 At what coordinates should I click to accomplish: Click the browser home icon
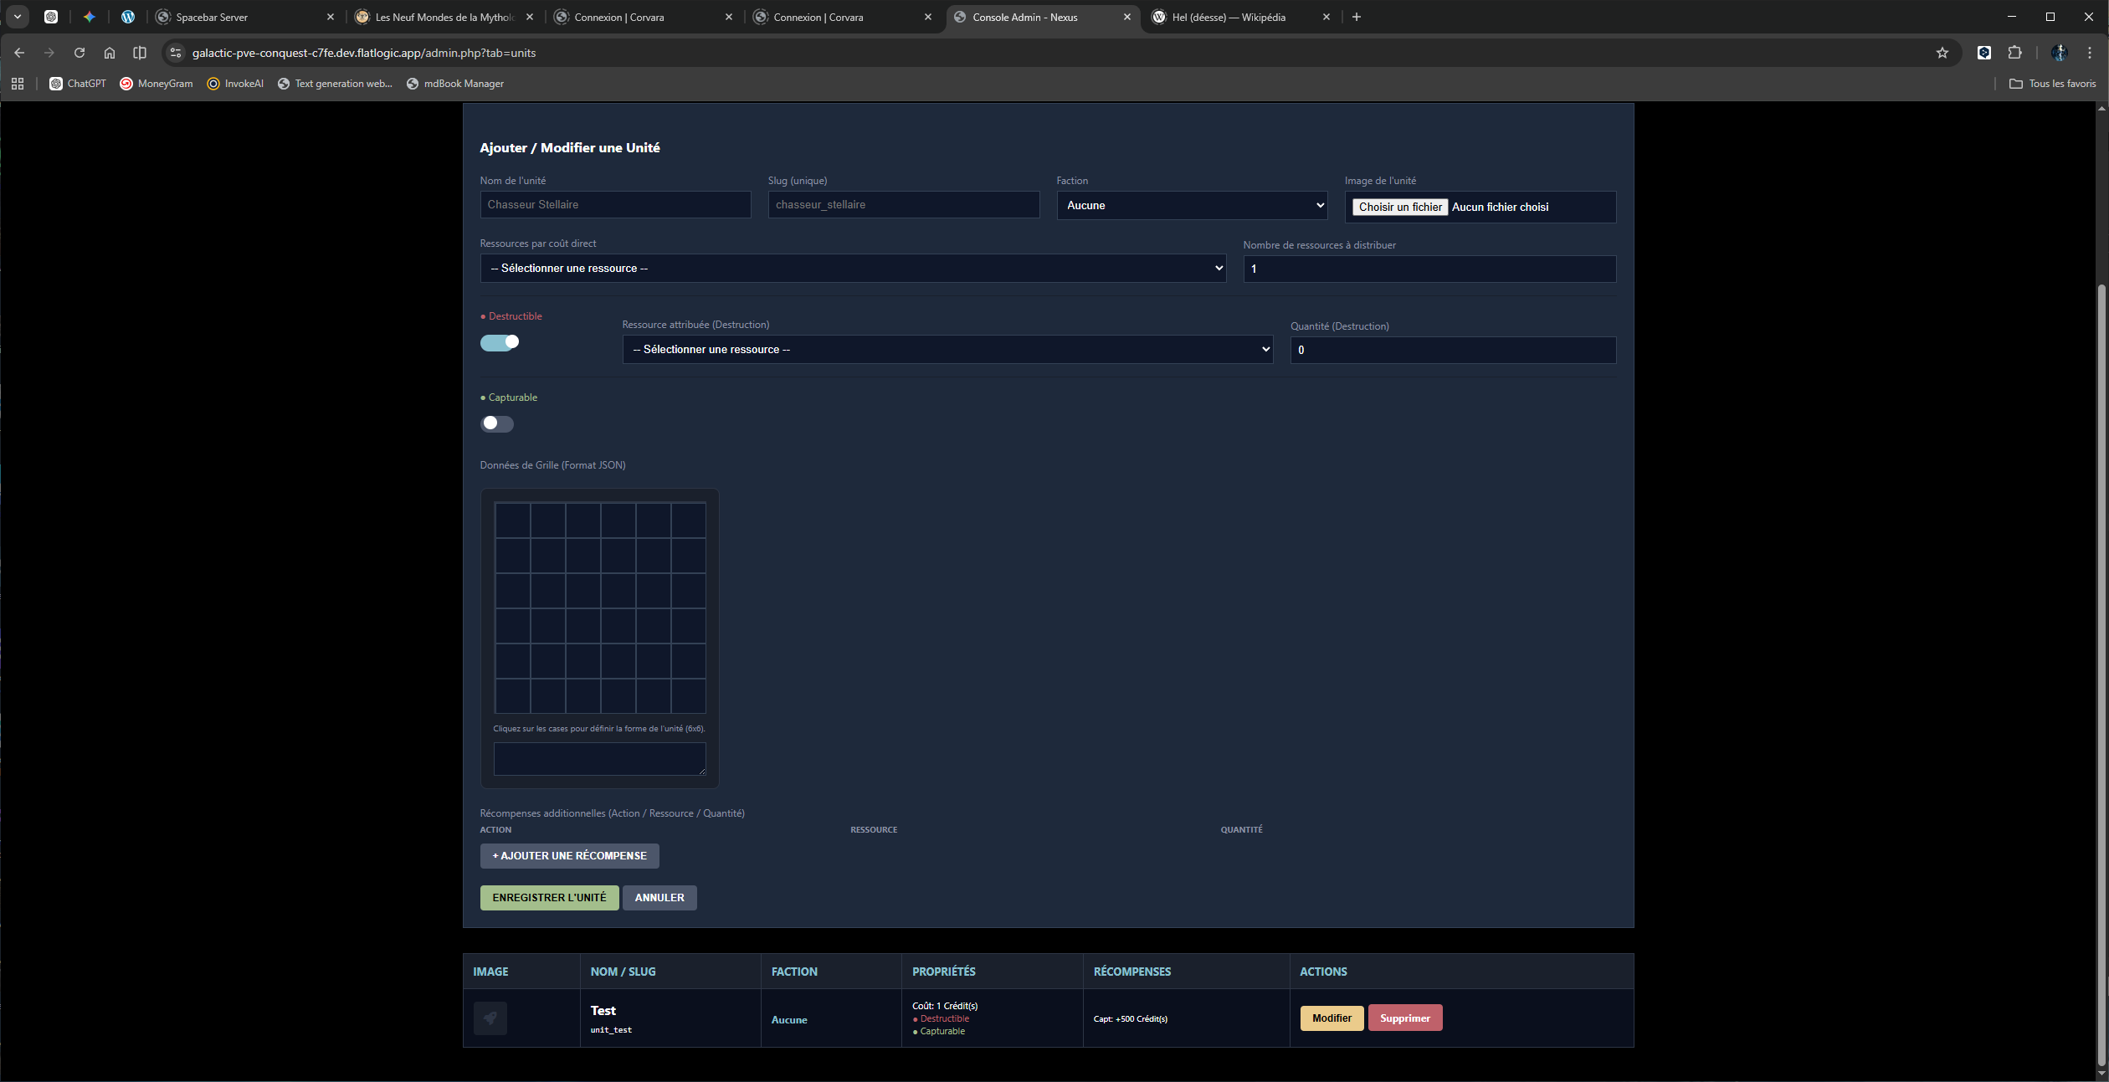(x=110, y=53)
